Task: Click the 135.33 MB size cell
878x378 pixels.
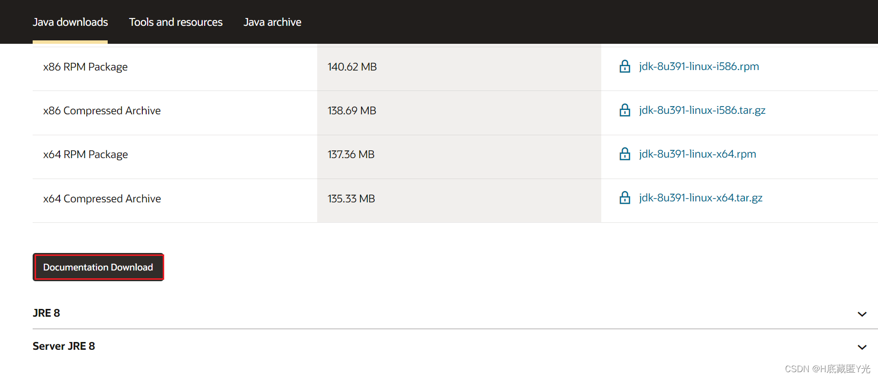Action: (x=459, y=201)
